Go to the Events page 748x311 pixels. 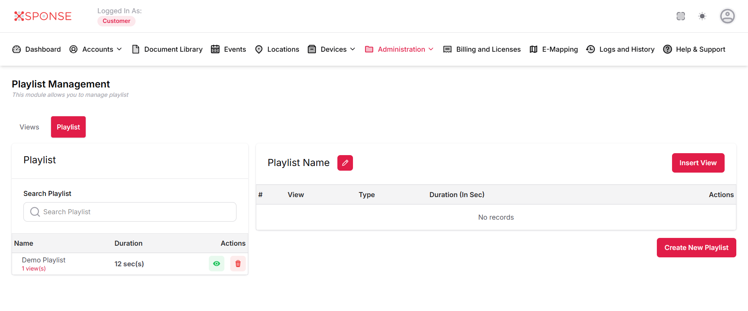229,49
